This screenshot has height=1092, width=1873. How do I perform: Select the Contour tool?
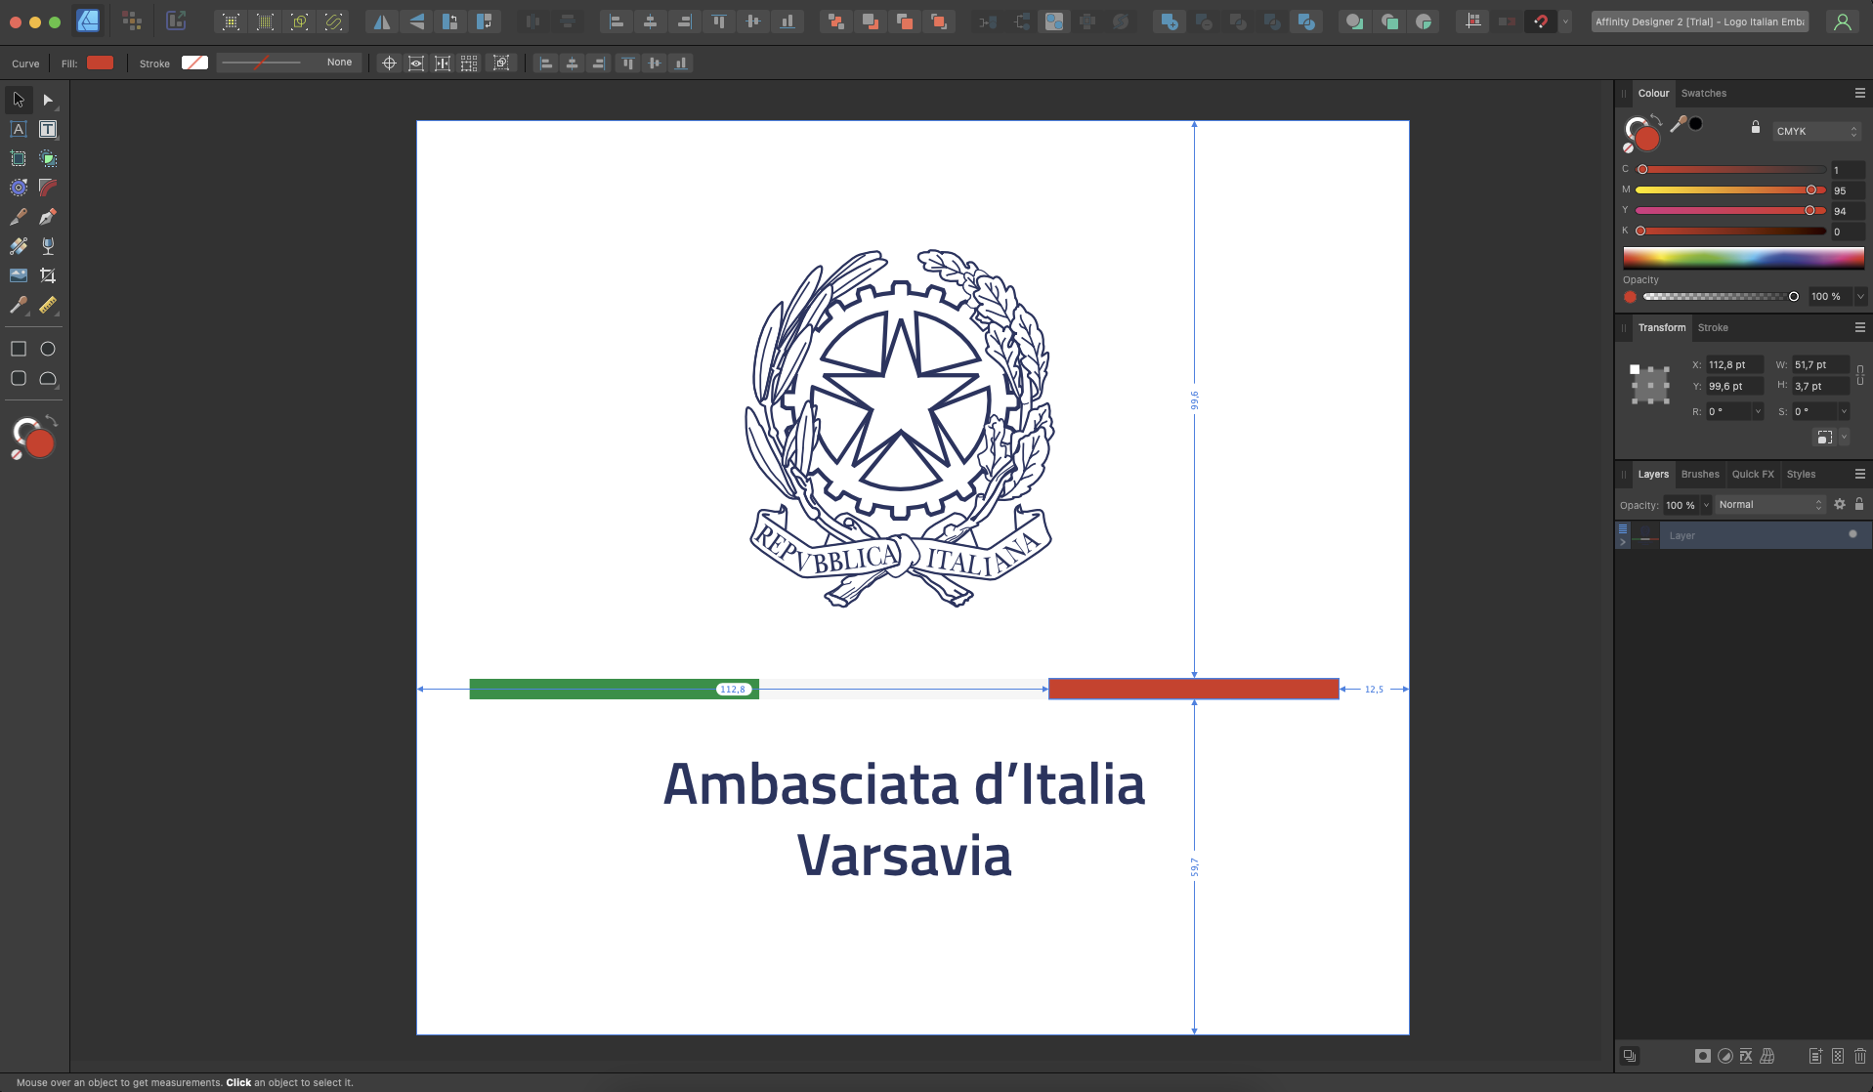point(19,188)
